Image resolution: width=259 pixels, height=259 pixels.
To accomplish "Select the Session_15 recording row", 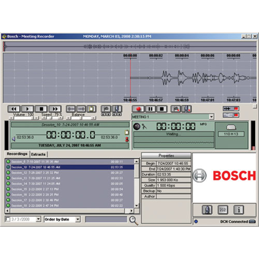I will pos(69,189).
